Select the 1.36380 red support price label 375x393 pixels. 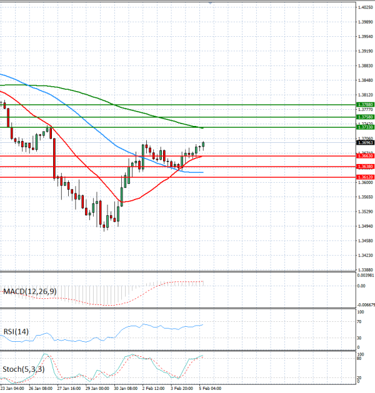click(x=365, y=167)
